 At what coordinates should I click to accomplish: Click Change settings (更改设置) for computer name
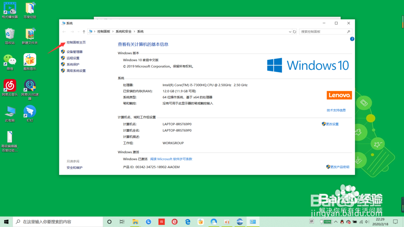[x=332, y=124]
